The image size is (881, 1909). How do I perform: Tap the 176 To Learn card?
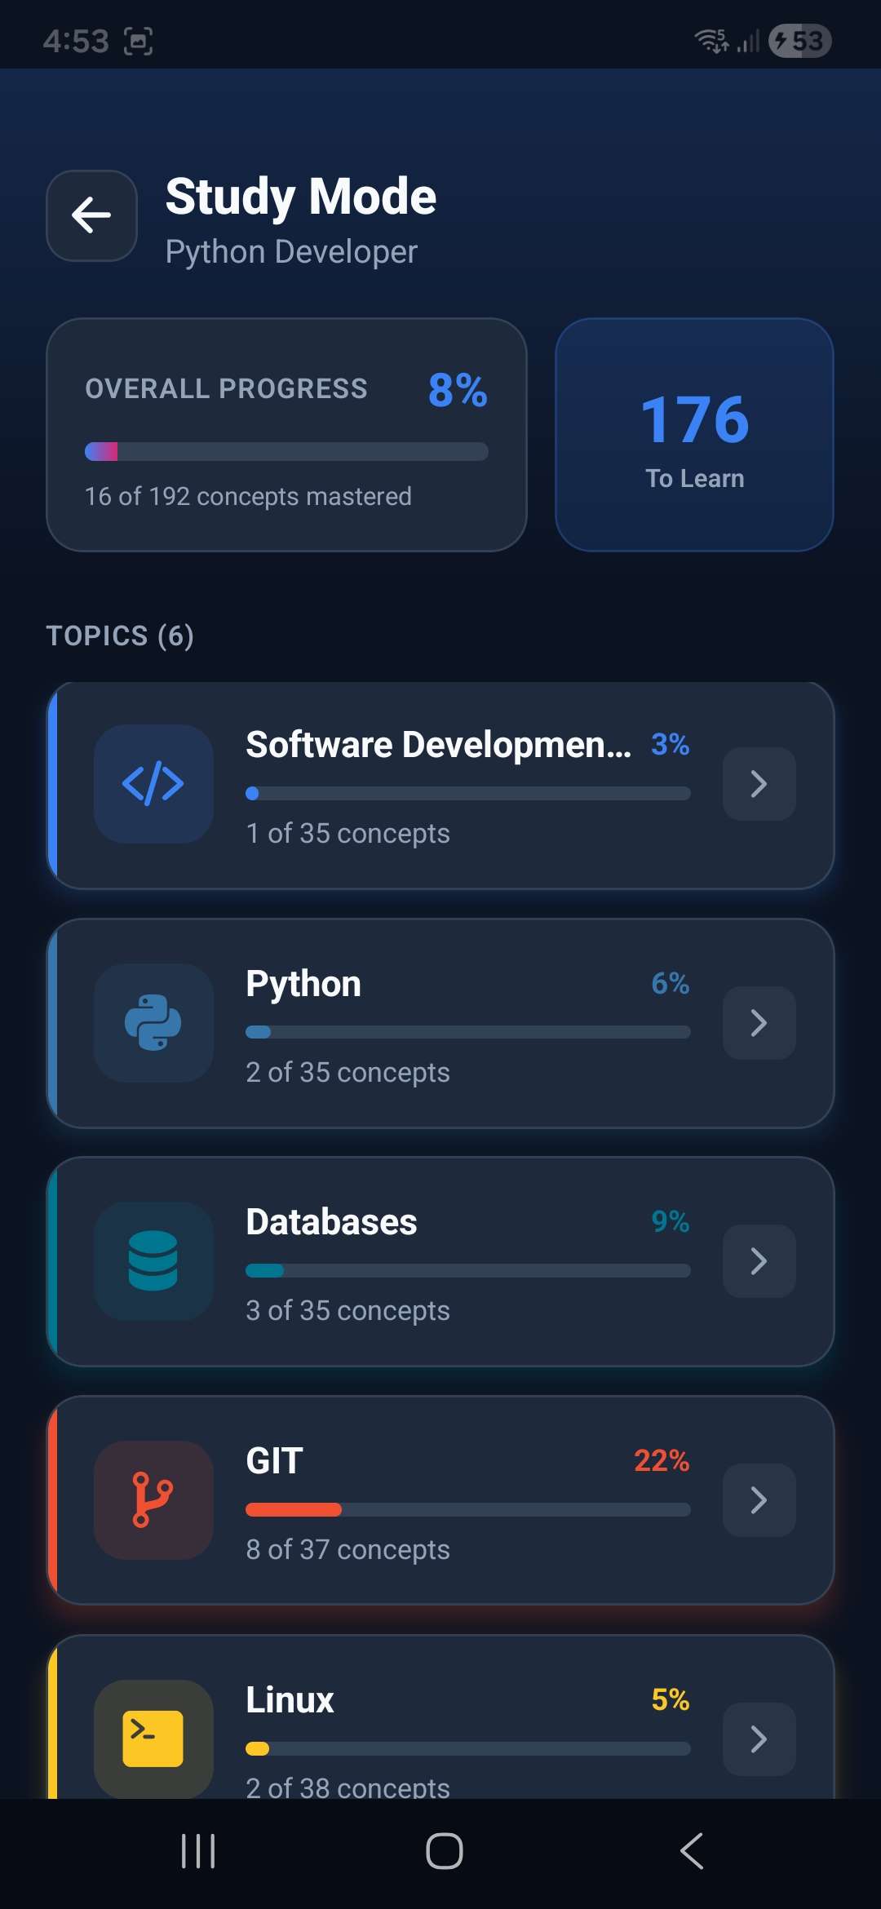(693, 433)
